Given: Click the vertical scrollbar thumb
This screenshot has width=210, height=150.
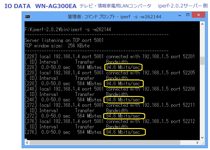Looking at the screenshot, I should pos(202,61).
